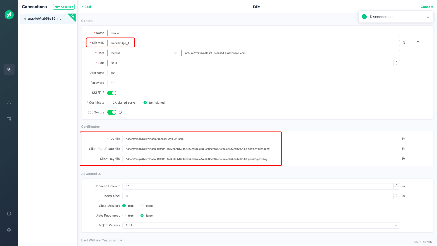Click the green check icon in notification
The height and width of the screenshot is (246, 437).
pos(364,17)
